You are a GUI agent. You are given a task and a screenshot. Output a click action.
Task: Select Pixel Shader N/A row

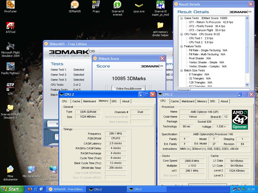click(200, 58)
